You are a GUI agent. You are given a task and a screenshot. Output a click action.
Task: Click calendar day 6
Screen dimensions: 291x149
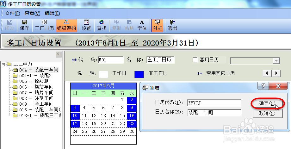coord(103,108)
